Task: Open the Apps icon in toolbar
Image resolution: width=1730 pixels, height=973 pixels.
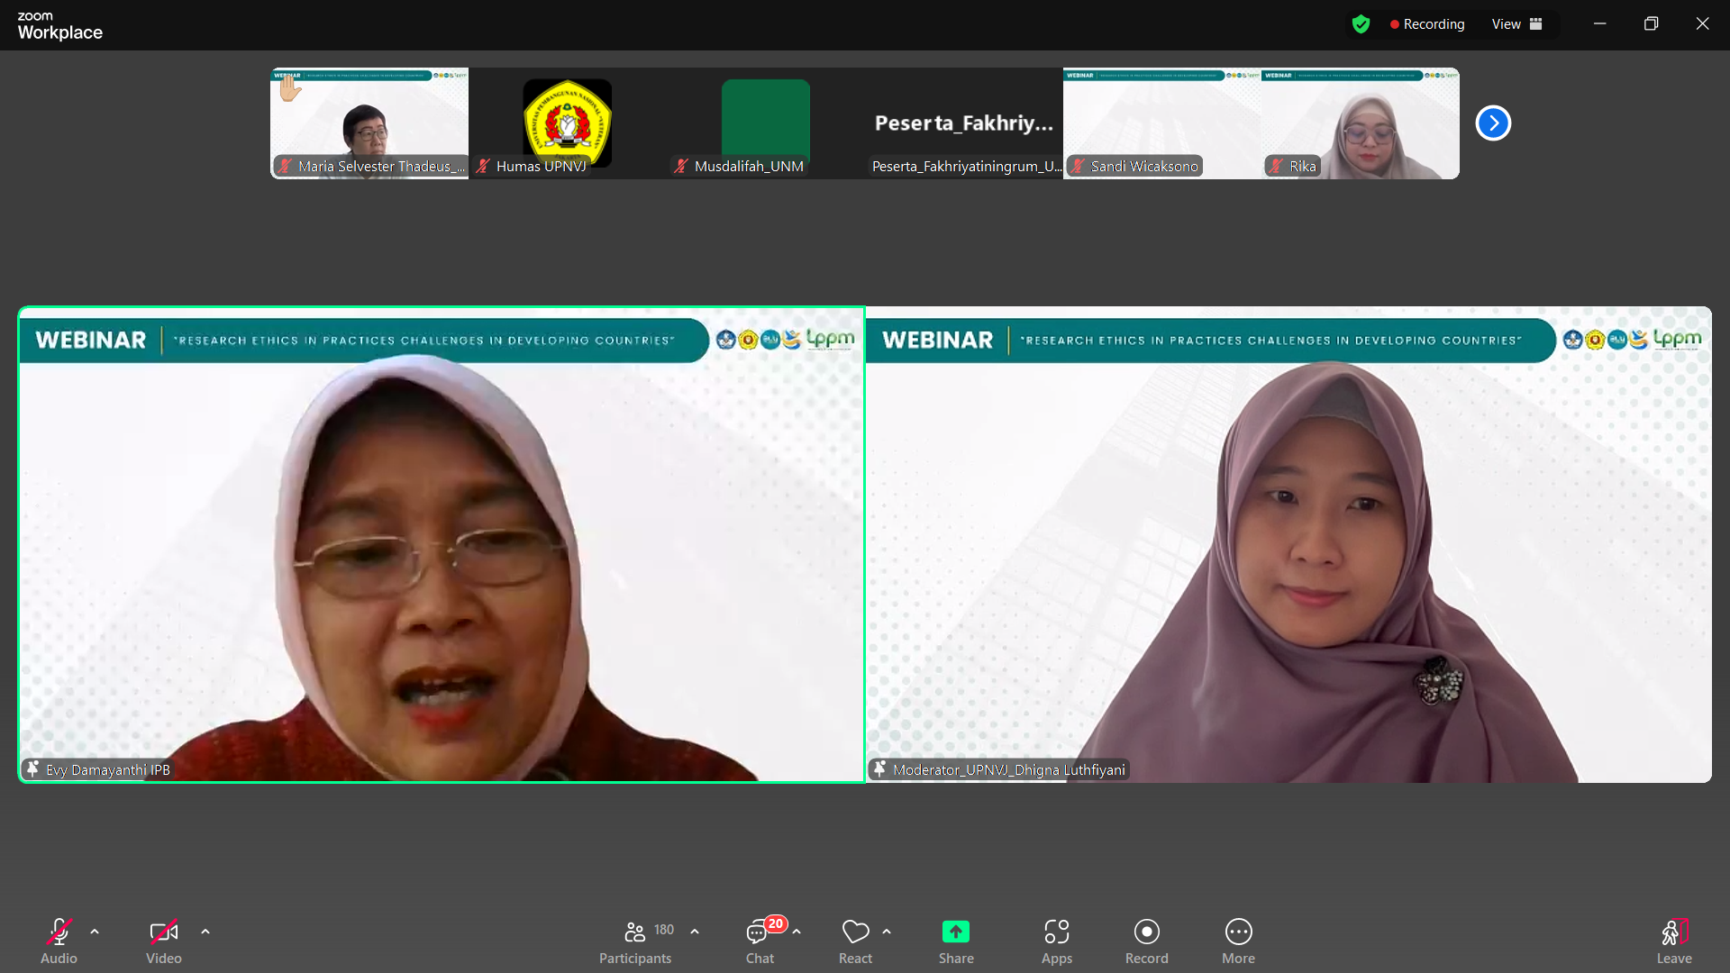Action: tap(1056, 932)
